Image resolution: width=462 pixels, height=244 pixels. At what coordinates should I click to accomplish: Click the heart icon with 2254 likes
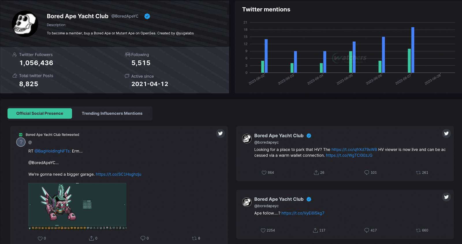[263, 230]
